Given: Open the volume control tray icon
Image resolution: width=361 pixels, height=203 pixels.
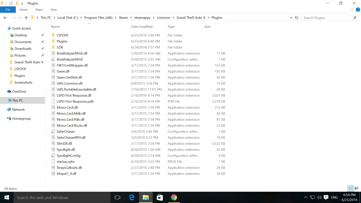Looking at the screenshot, I should [x=319, y=197].
